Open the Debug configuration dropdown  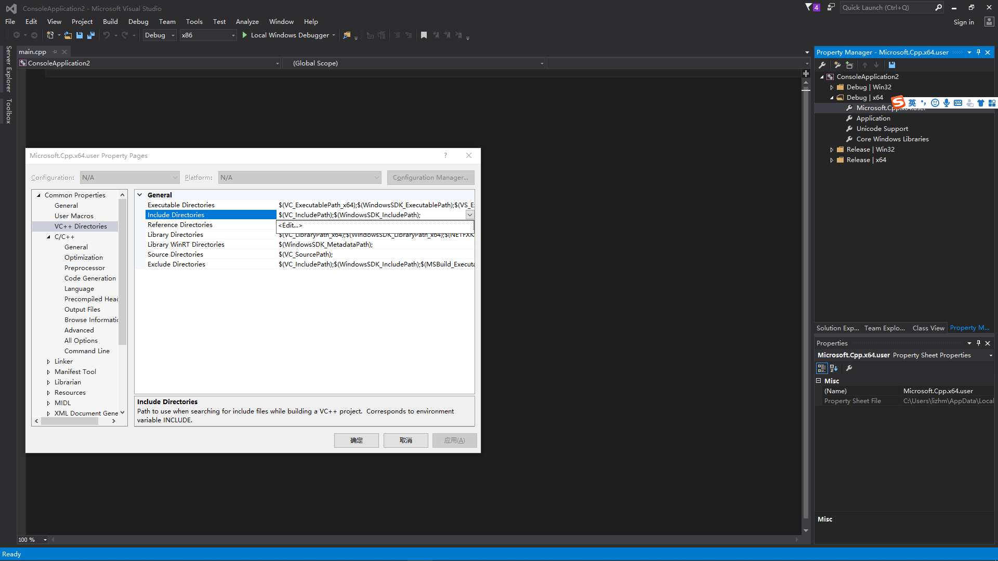click(x=160, y=35)
